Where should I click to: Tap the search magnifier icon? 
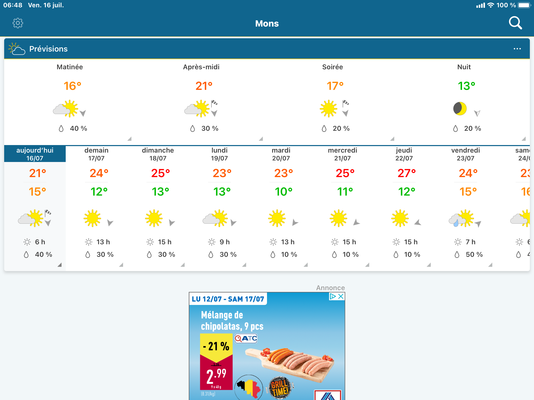tap(515, 23)
